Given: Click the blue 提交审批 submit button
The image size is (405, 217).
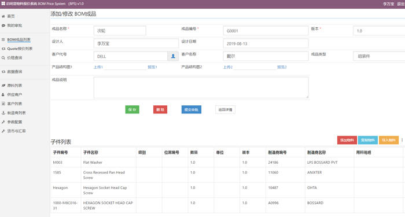Looking at the screenshot, I should pyautogui.click(x=191, y=109).
